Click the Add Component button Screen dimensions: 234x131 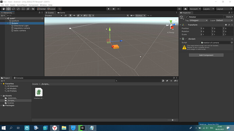pyautogui.click(x=206, y=55)
